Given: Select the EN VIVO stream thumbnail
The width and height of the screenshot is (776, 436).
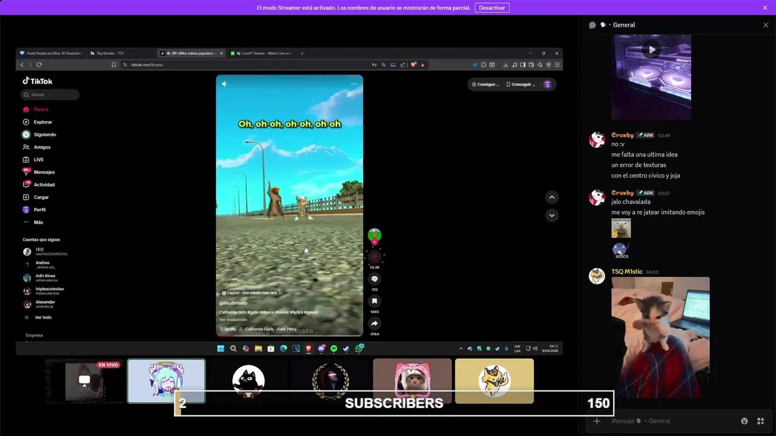Looking at the screenshot, I should (84, 381).
